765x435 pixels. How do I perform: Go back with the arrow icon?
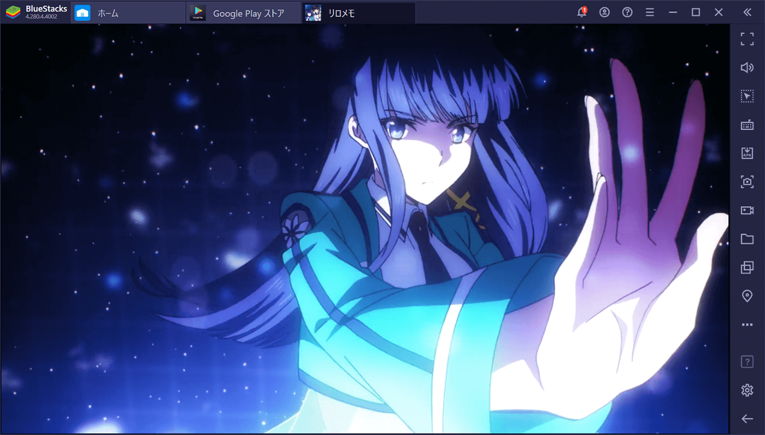(747, 419)
